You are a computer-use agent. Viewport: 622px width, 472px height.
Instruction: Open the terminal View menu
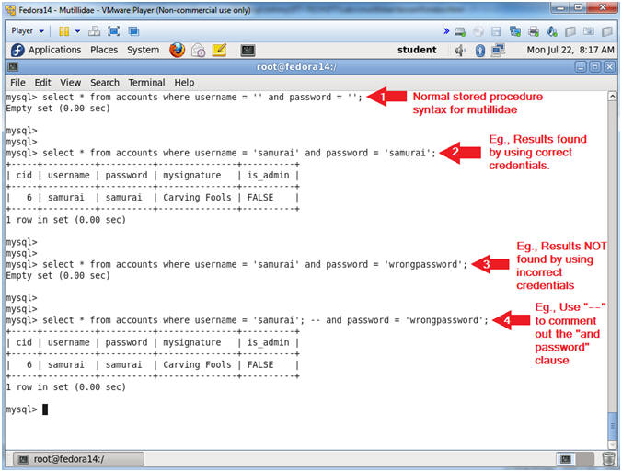tap(71, 83)
